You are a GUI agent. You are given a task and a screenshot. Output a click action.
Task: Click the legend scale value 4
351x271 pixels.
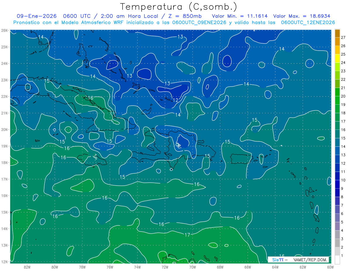point(342,231)
